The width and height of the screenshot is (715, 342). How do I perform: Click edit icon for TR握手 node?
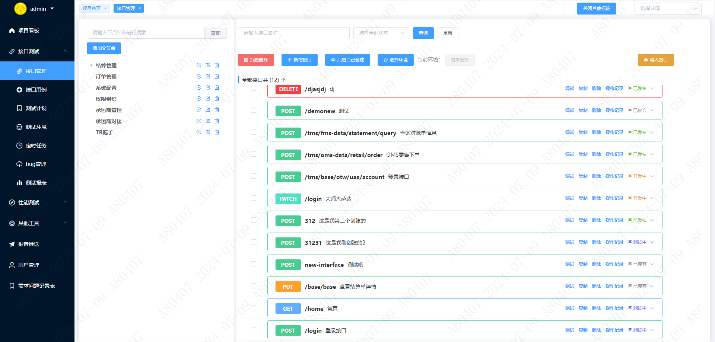tap(208, 132)
